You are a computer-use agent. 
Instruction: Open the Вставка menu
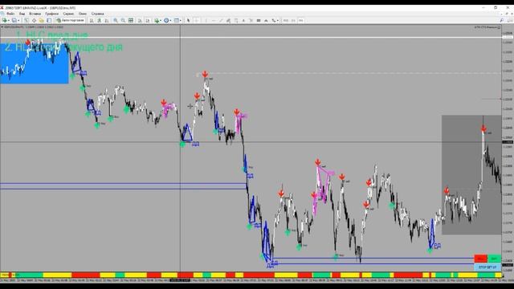click(35, 14)
